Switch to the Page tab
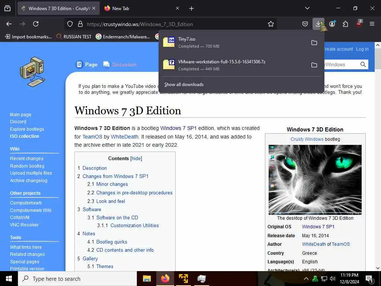Screen dimensions: 381x286 (86, 64)
